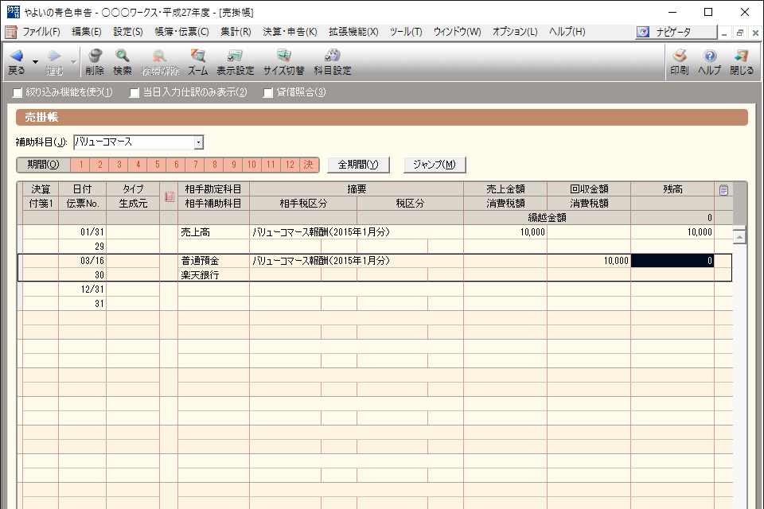Restore the inner document window

[739, 33]
